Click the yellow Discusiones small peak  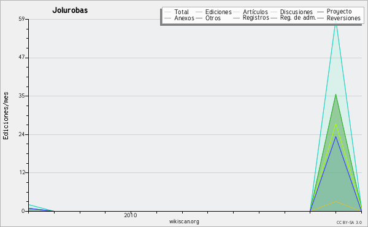(336, 201)
